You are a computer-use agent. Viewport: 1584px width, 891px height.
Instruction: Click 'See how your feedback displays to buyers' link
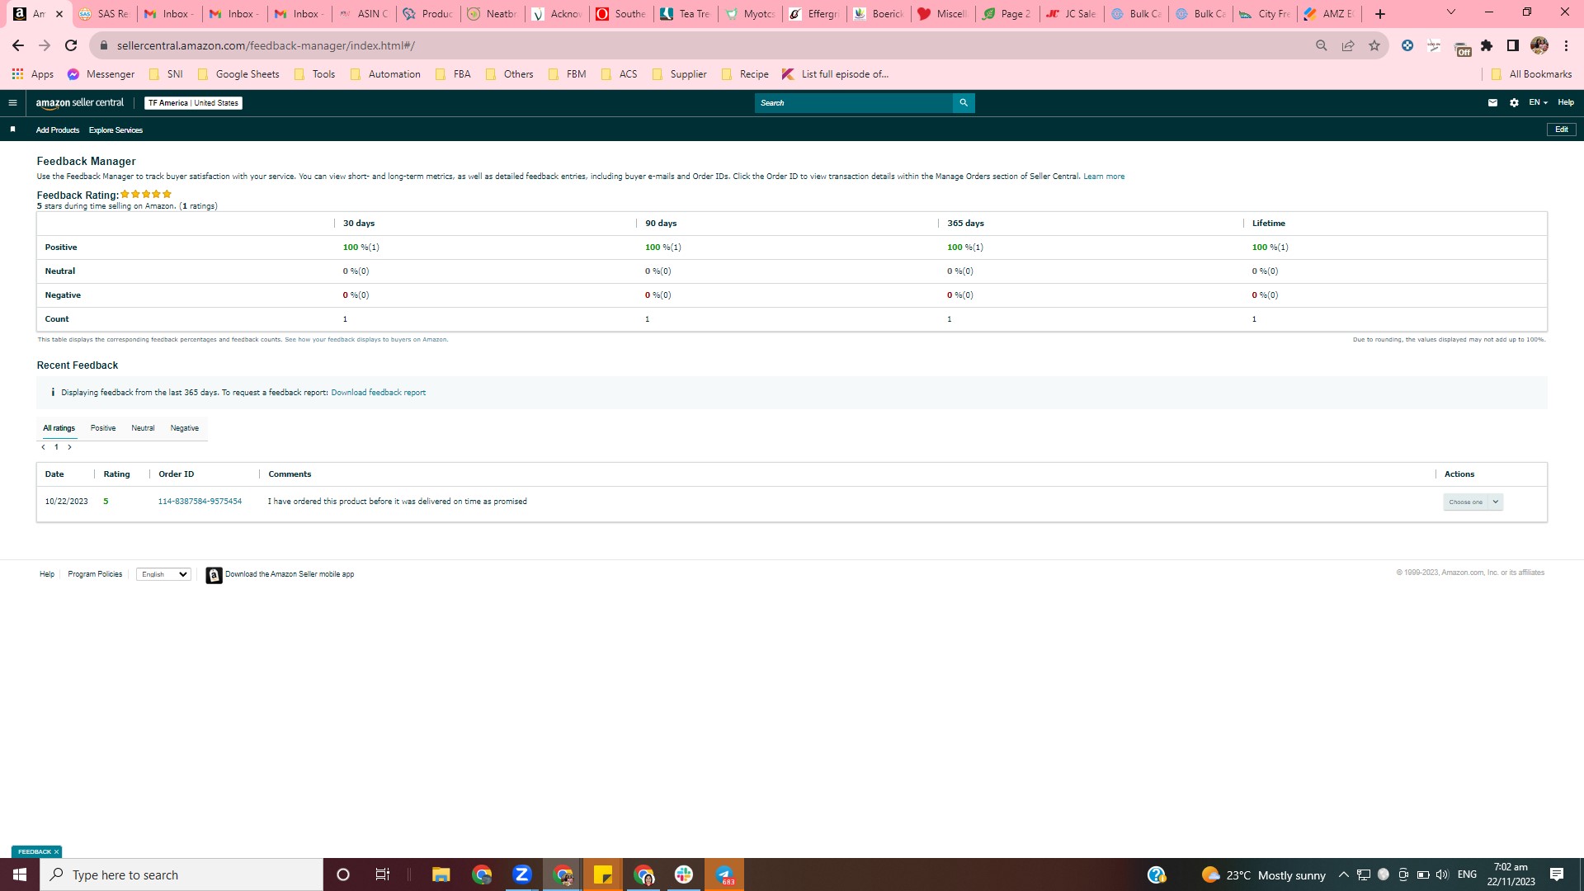[x=366, y=340]
